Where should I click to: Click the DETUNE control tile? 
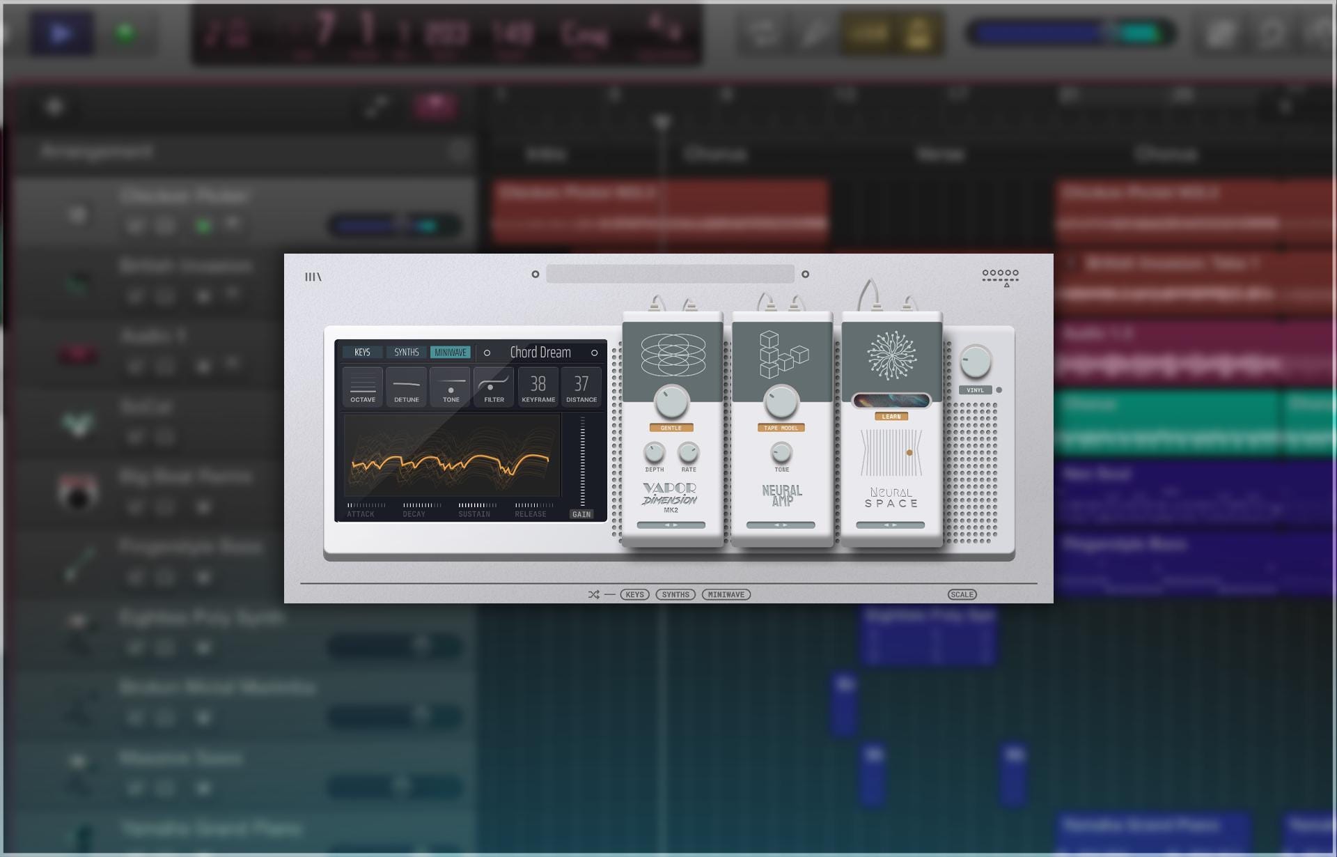coord(407,387)
